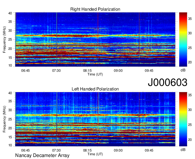Click the "Nancay Decameter Array" caption
The image size is (195, 159).
pos(42,155)
